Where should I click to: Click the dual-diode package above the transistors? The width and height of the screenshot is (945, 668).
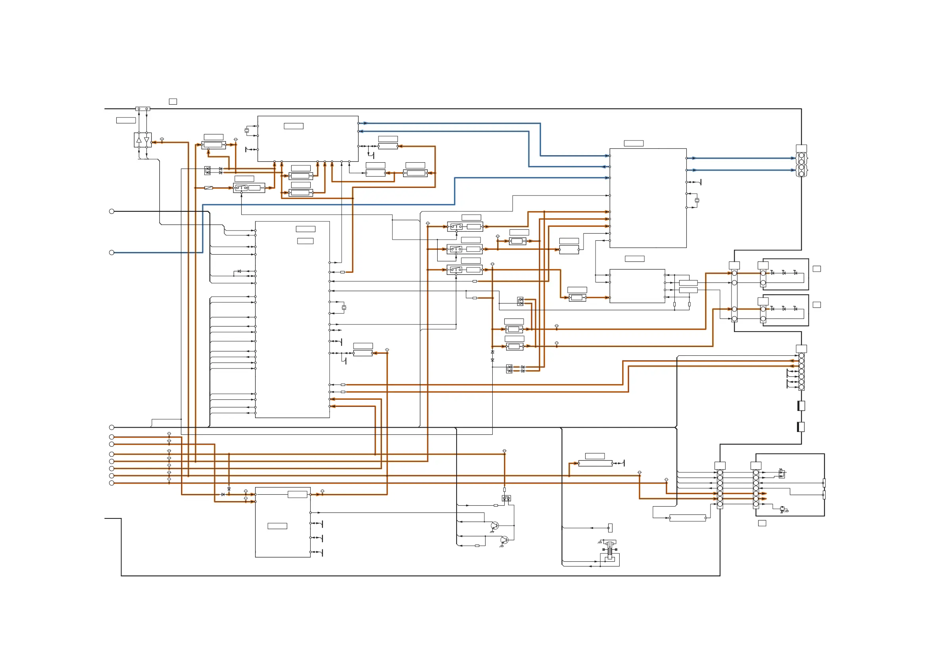[506, 499]
